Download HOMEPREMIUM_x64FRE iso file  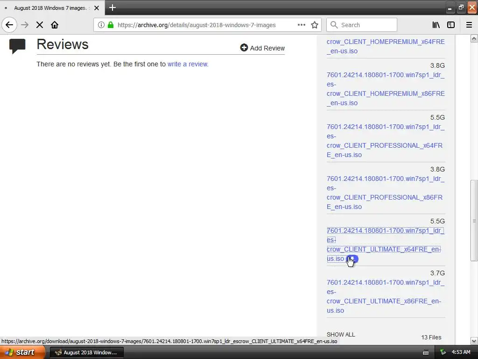click(386, 46)
